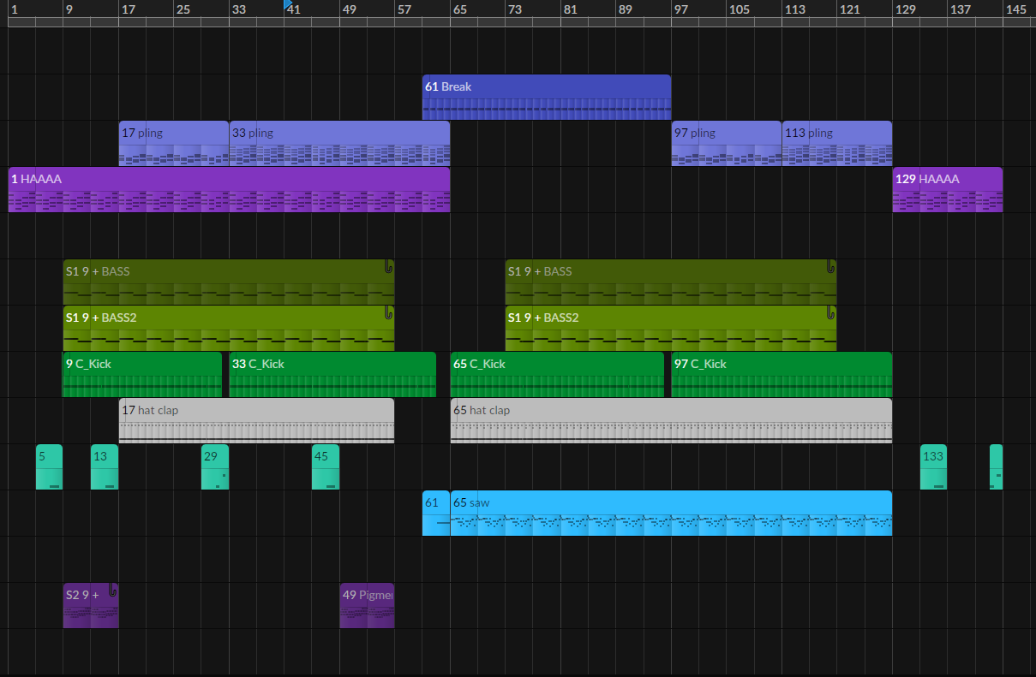Click bar 129 on the timeline ruler
This screenshot has width=1036, height=677.
point(905,9)
